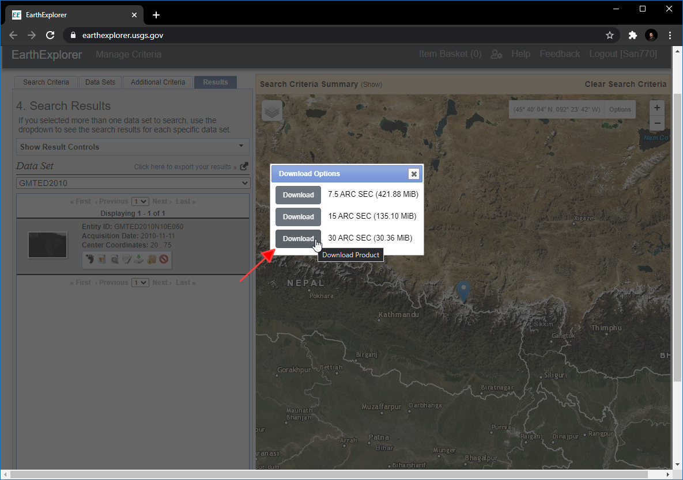683x480 pixels.
Task: Clear Search Criteria
Action: [x=625, y=85]
